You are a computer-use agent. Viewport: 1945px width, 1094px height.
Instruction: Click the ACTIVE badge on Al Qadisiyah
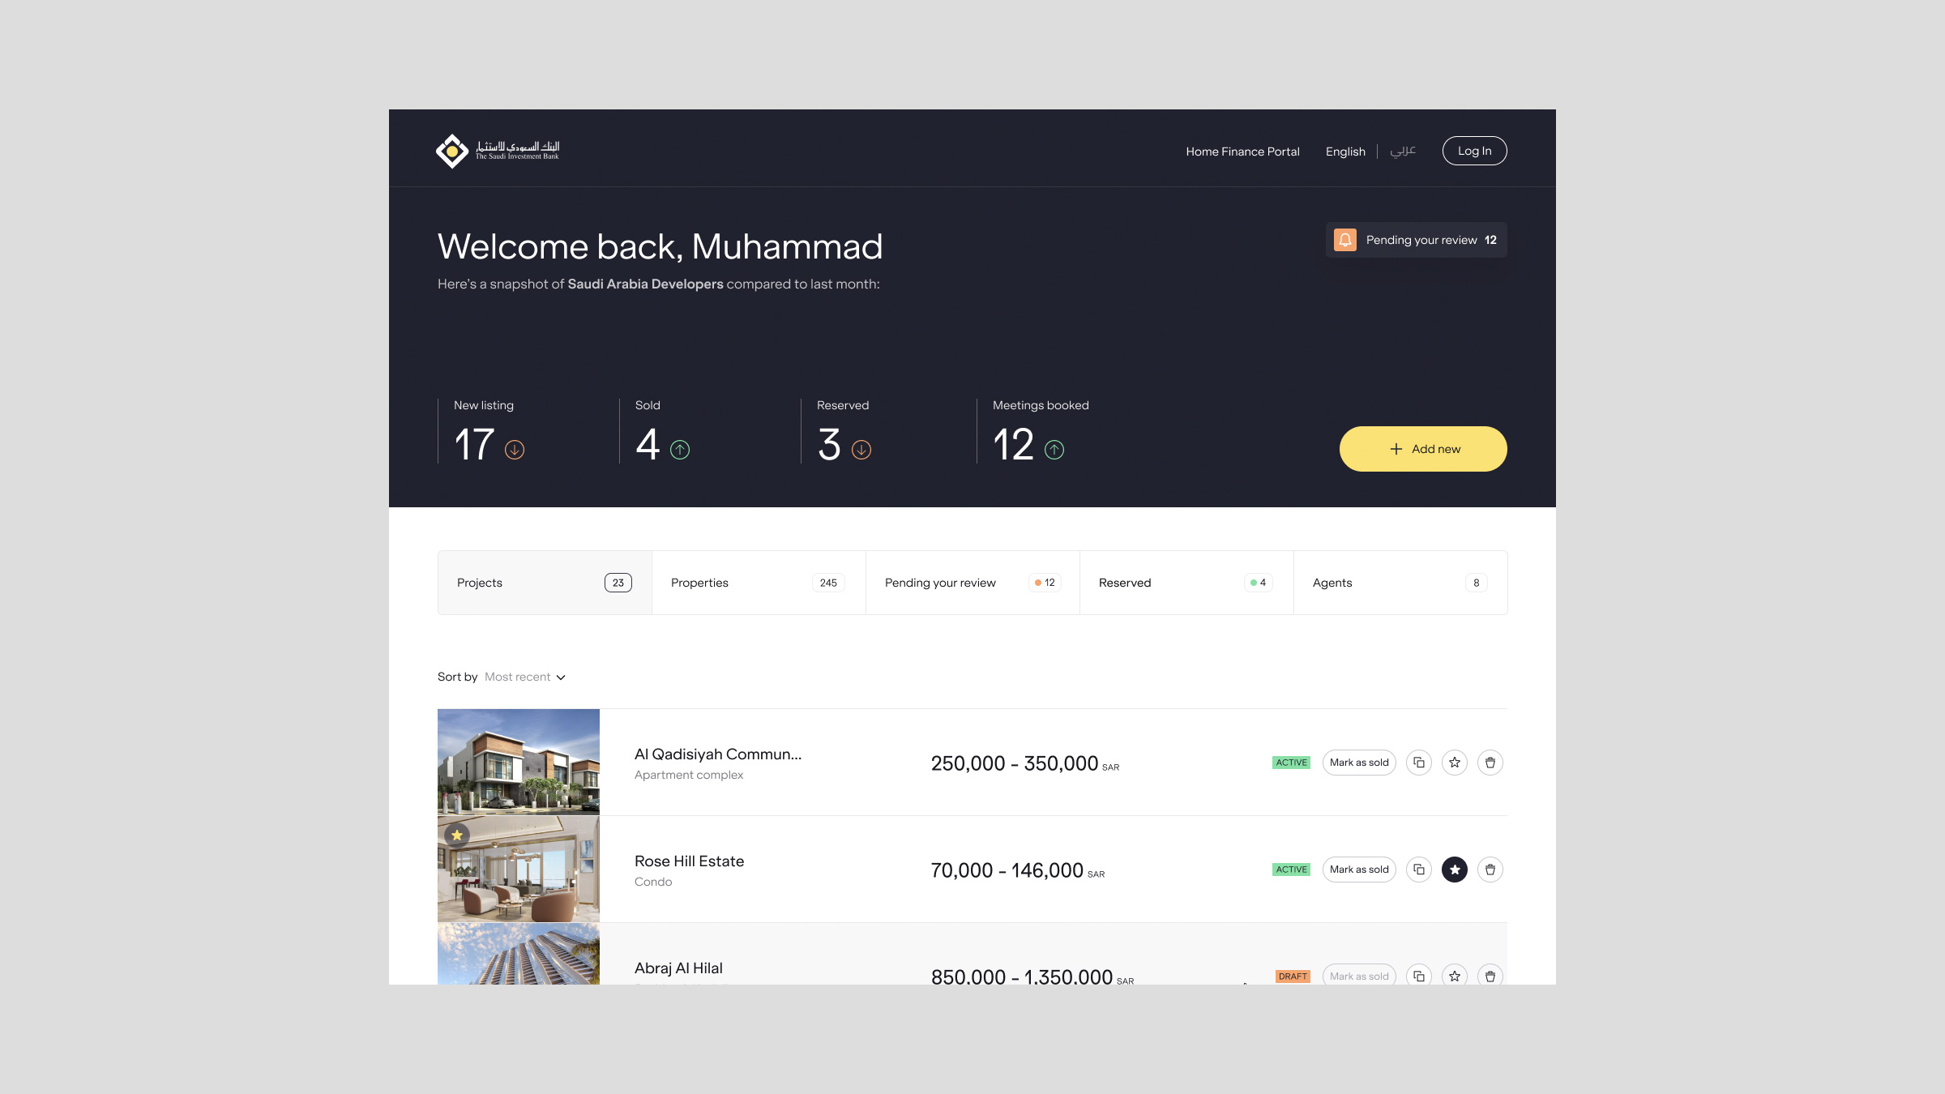(x=1291, y=763)
